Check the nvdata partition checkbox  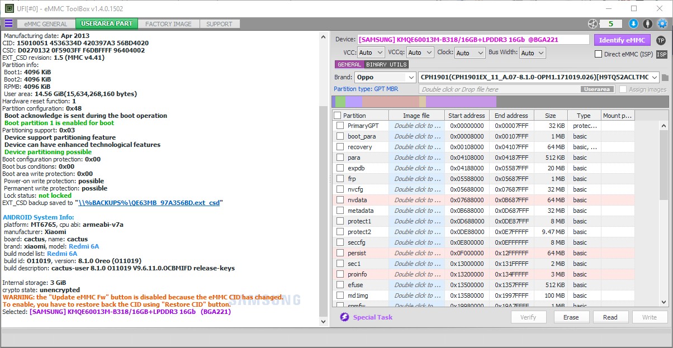[x=340, y=200]
